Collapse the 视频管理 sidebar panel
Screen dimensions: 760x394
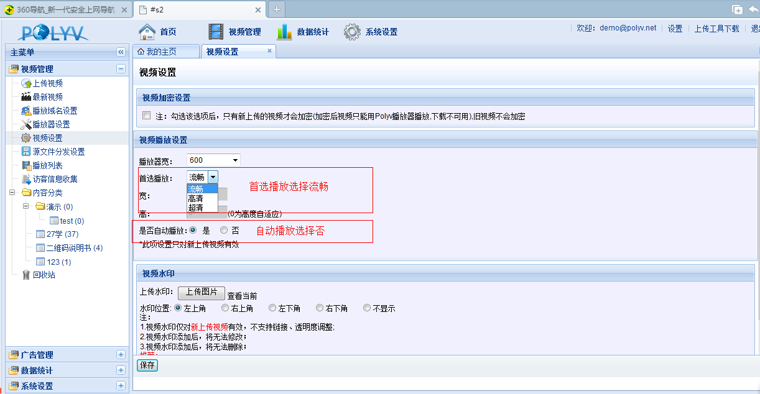121,69
